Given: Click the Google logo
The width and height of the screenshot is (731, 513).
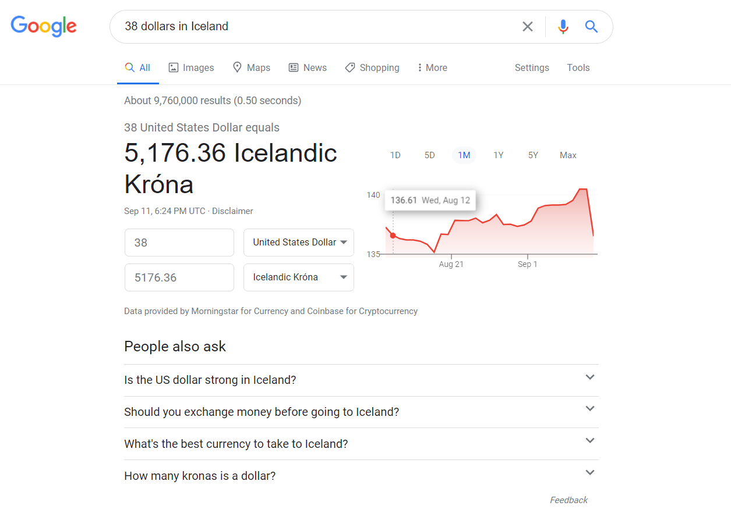Looking at the screenshot, I should point(44,26).
